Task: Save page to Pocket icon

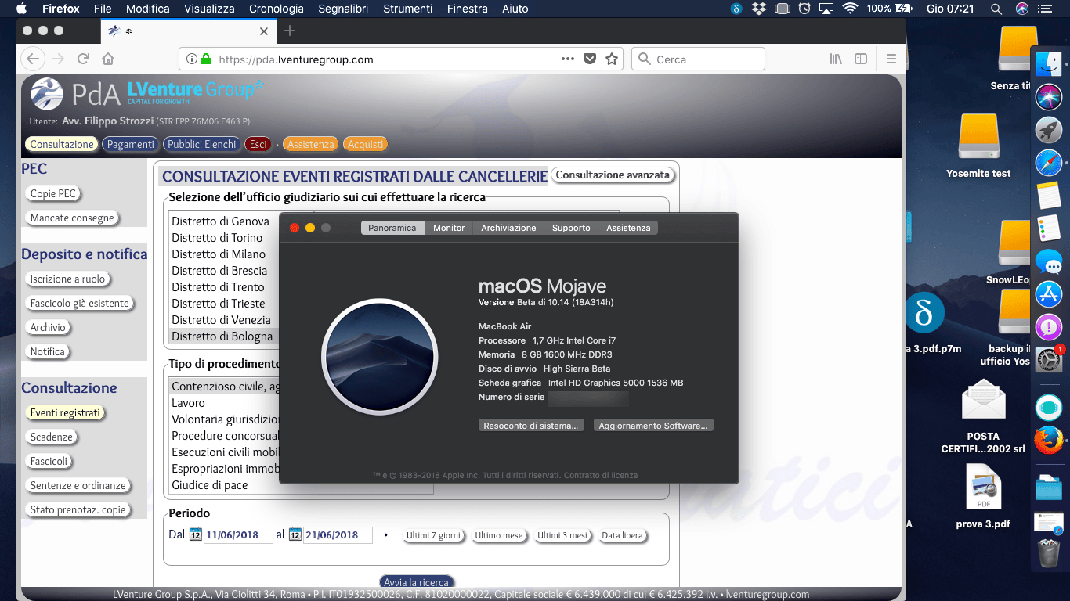Action: 591,59
